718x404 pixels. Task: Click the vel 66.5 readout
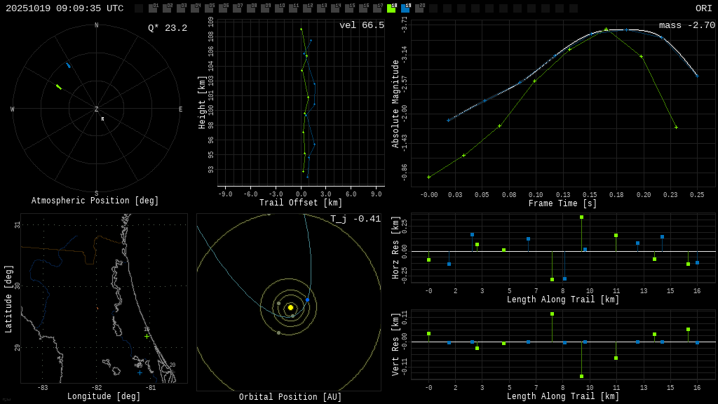pyautogui.click(x=361, y=25)
